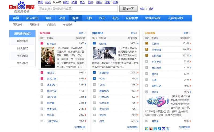Click the Baidu paw share icon

pyautogui.click(x=163, y=129)
